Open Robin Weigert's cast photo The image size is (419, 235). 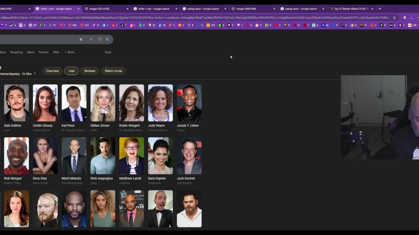click(x=132, y=103)
